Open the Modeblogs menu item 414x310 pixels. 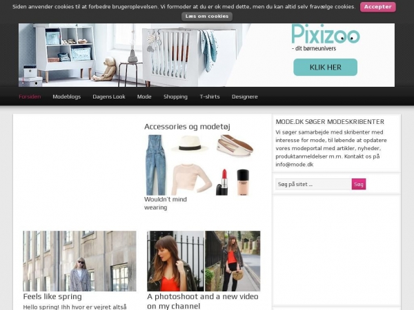point(66,96)
